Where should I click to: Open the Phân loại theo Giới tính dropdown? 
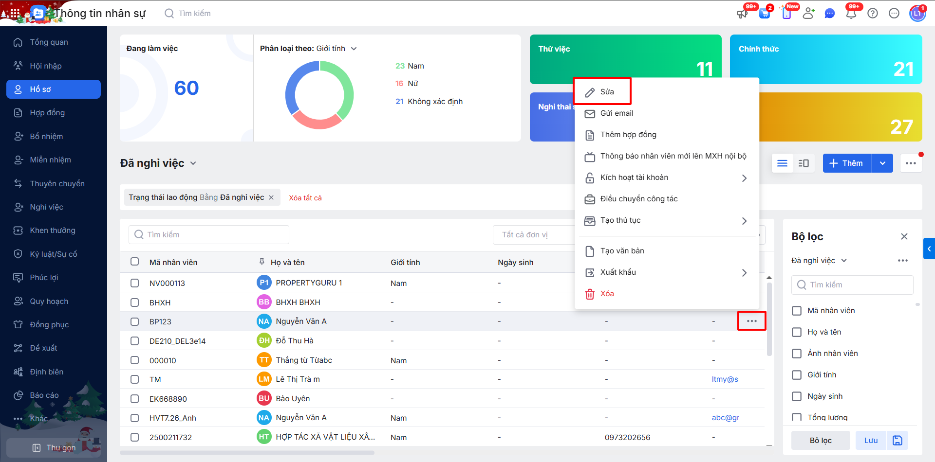click(x=354, y=49)
